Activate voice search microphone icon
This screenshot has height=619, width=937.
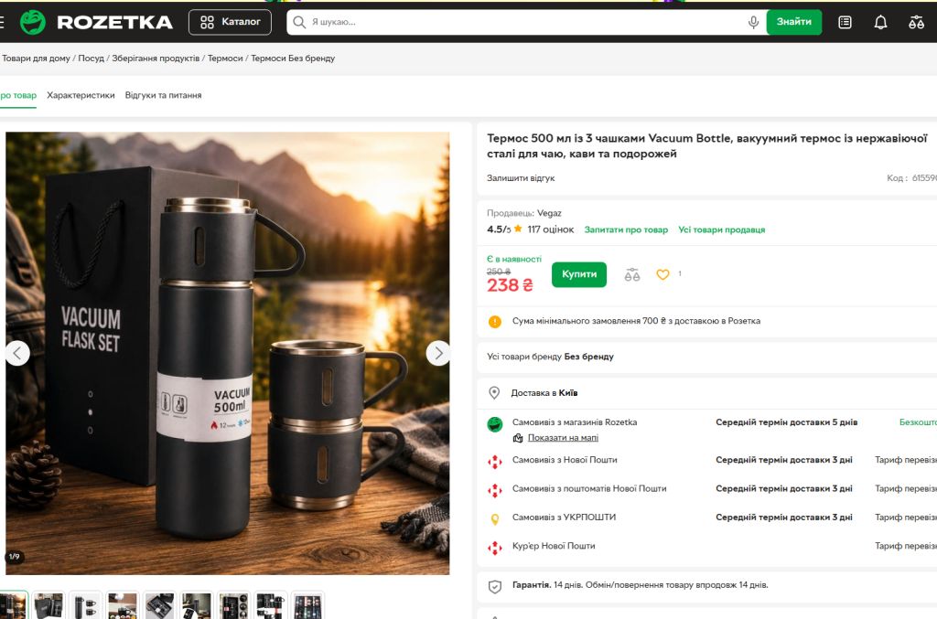click(x=754, y=22)
